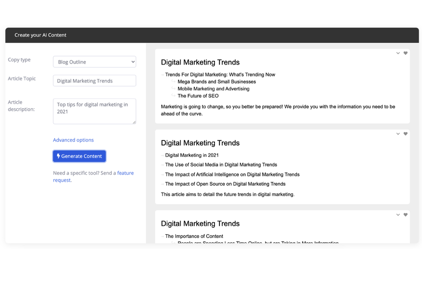Click the lightning bolt icon on Generate Content
The image size is (422, 281).
pos(58,156)
